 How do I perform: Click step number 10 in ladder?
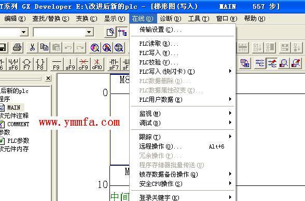[x=103, y=184]
